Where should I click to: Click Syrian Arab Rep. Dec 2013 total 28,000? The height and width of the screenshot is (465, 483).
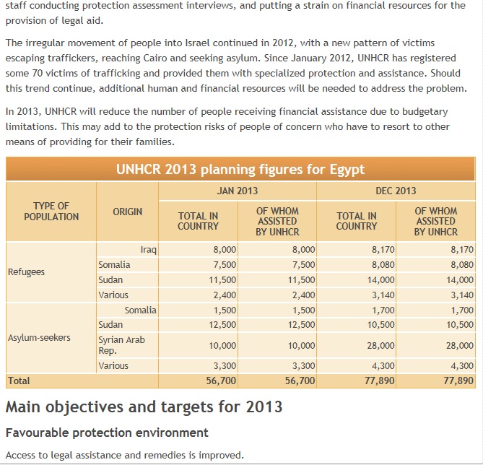pyautogui.click(x=380, y=345)
